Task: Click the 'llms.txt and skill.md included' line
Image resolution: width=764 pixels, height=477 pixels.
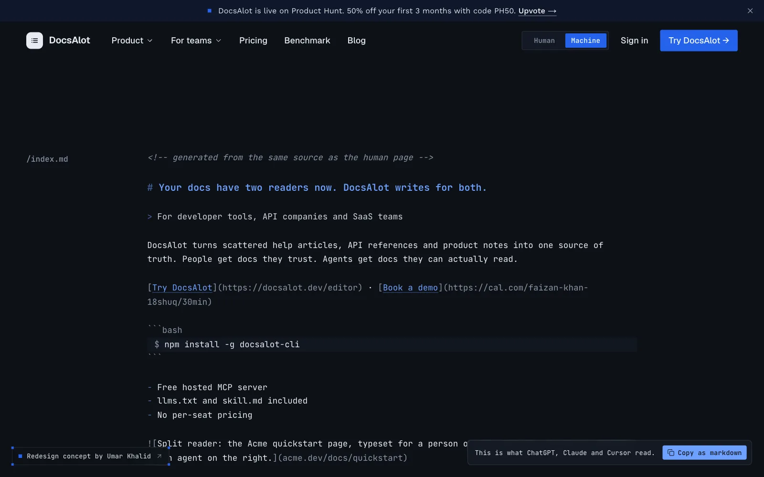Action: 227,401
